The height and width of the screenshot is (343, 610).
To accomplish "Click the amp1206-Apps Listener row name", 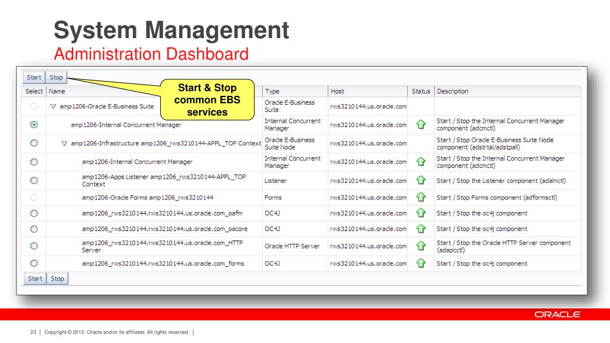I will coord(164,180).
